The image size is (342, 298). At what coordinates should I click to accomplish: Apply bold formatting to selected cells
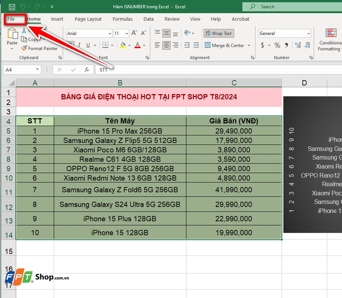[x=71, y=44]
